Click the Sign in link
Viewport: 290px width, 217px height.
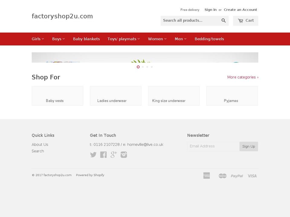tap(211, 10)
